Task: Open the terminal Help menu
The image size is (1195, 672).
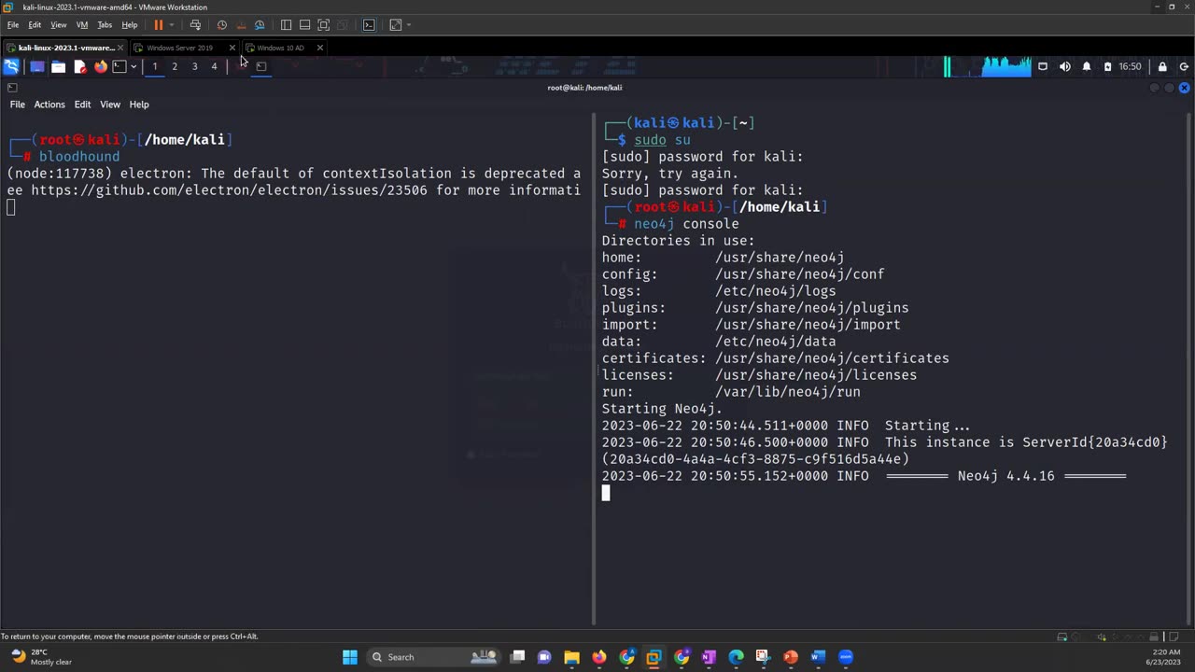Action: pyautogui.click(x=139, y=105)
